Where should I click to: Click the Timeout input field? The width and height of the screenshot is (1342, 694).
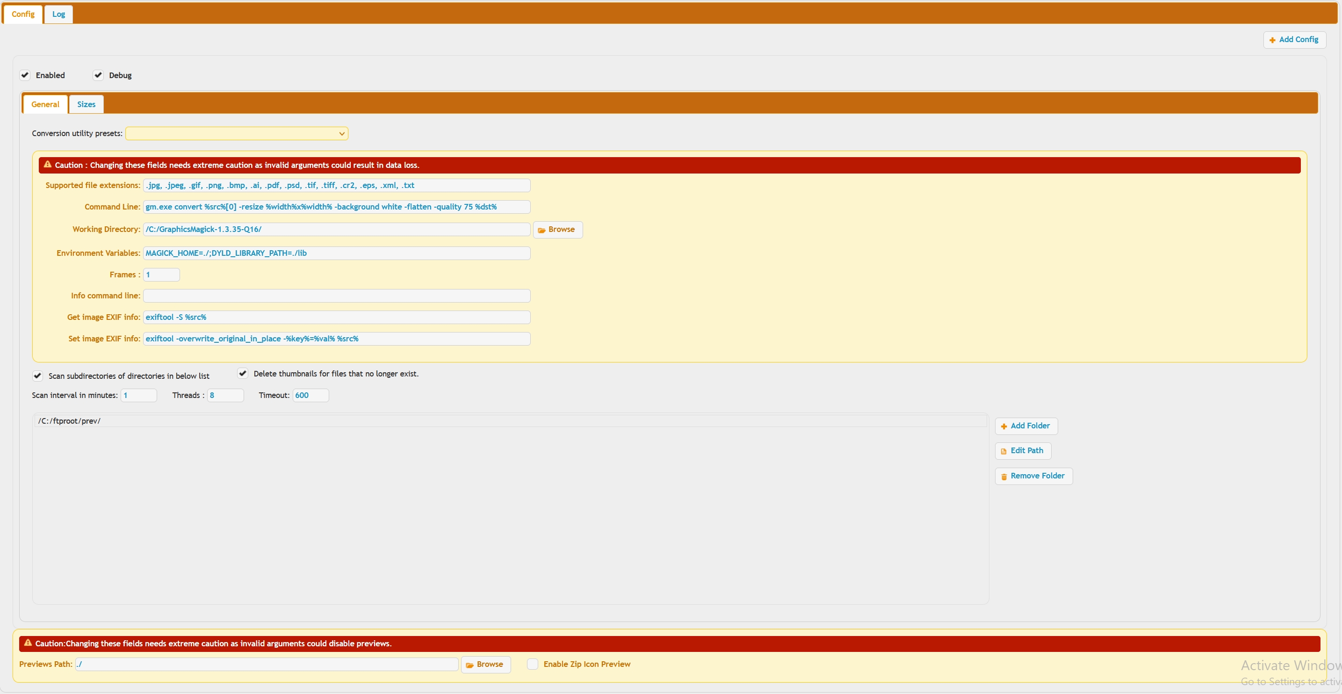(x=310, y=396)
